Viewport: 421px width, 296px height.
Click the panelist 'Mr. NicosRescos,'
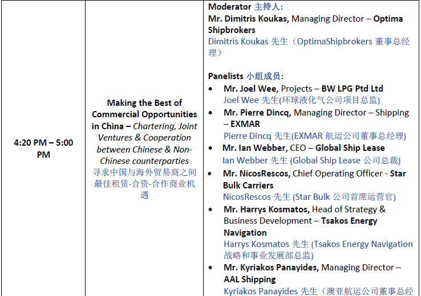pos(257,174)
